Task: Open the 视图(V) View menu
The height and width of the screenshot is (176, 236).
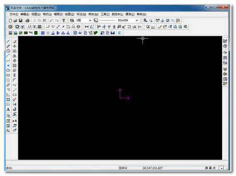Action: pos(36,14)
